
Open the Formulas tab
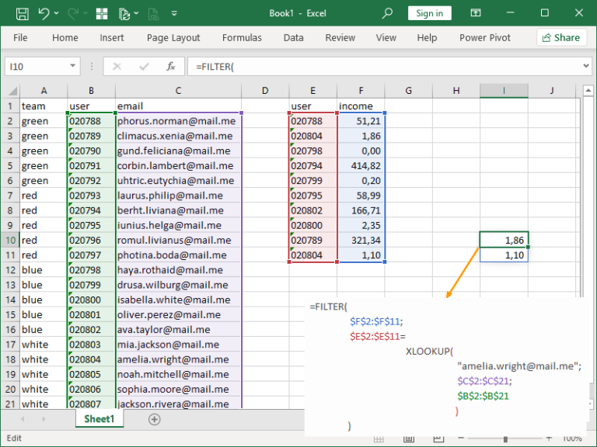coord(242,37)
